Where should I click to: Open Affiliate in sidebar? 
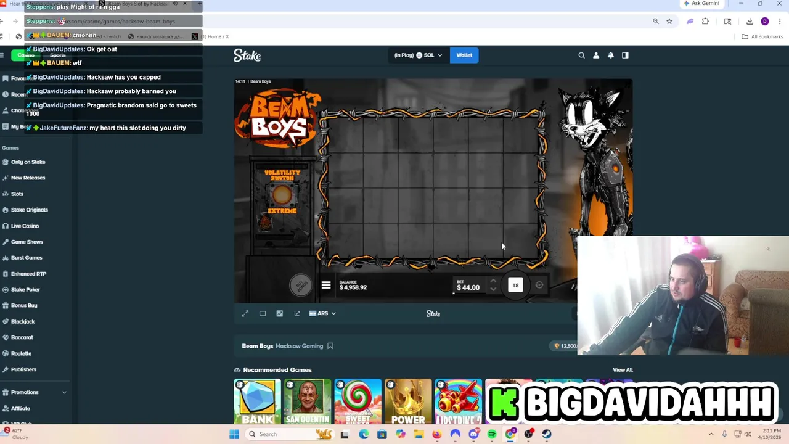(20, 409)
